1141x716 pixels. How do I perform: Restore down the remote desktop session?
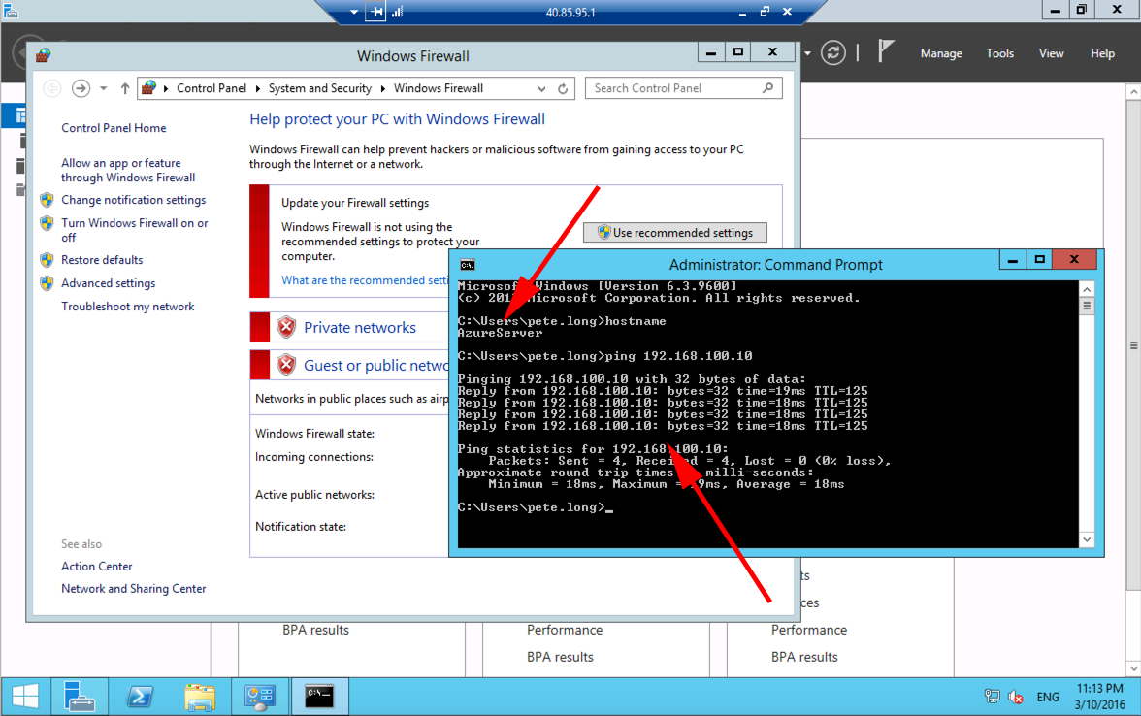click(x=765, y=12)
